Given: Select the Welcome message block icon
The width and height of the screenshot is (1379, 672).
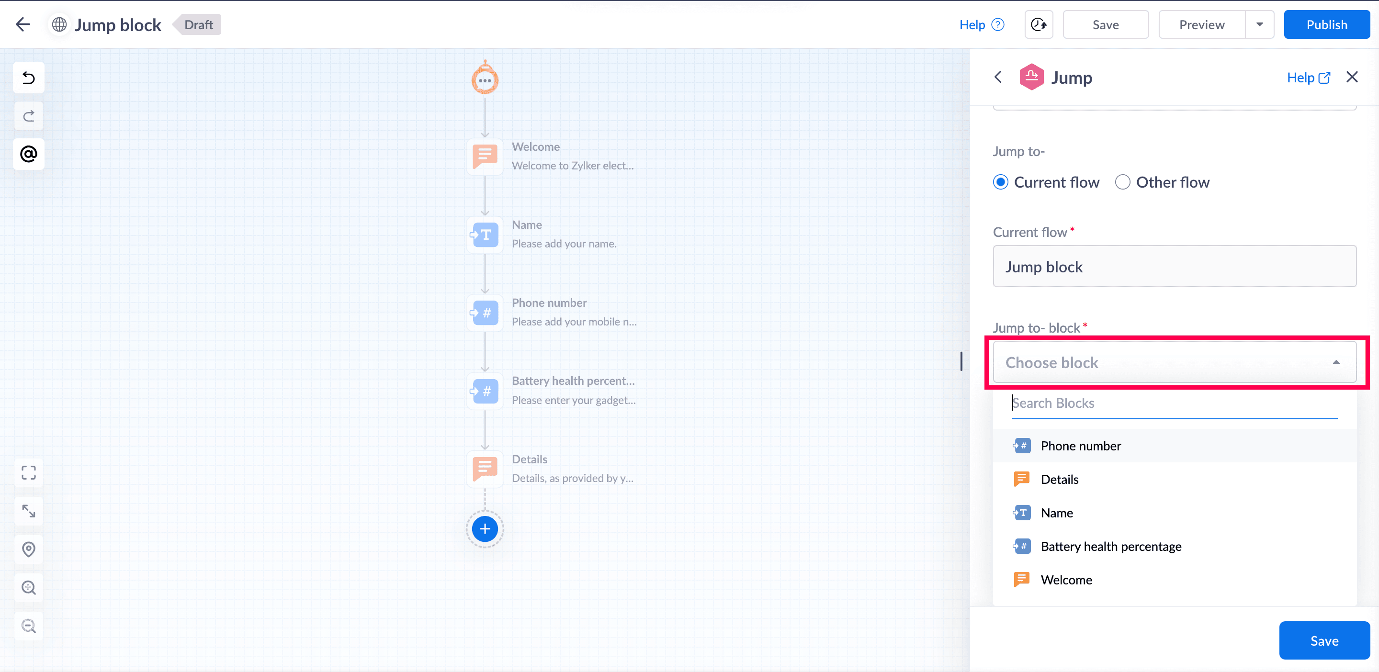Looking at the screenshot, I should click(x=485, y=157).
